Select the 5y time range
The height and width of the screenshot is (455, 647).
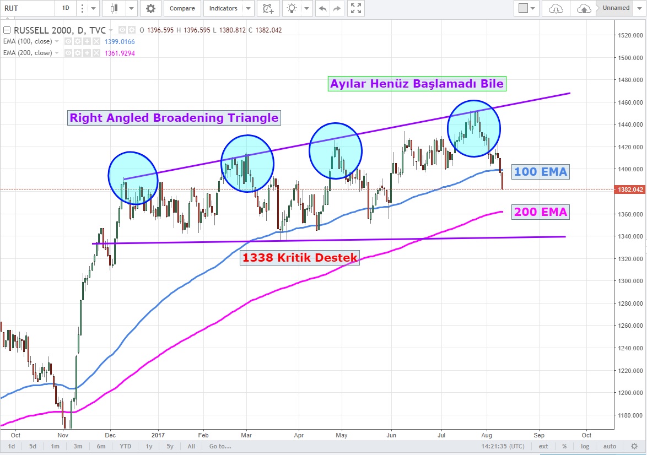(x=170, y=446)
